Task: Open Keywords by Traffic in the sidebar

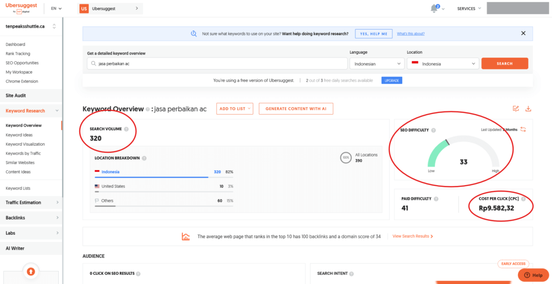Action: pos(23,153)
